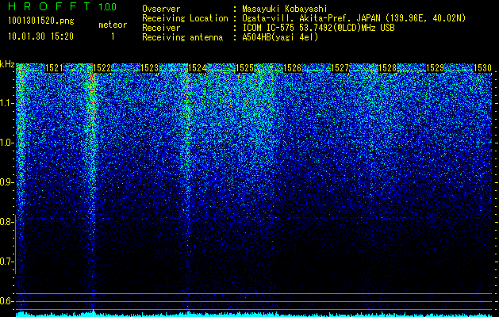The width and height of the screenshot is (499, 317).
Task: Click the yellow meteor detection tick in the bottom strip
Action: tap(93, 313)
